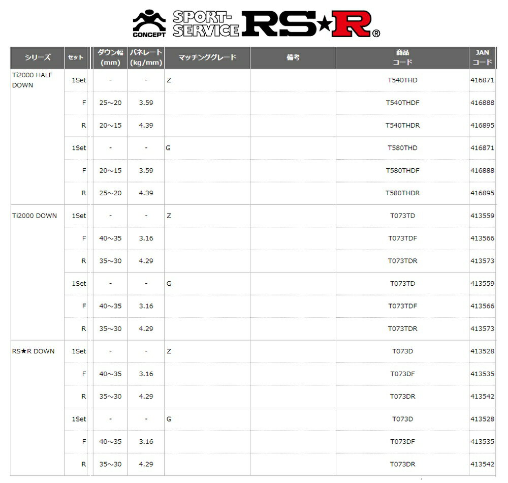This screenshot has height=483, width=508.
Task: Click grade Z in the Ti2000 DOWN row
Action: click(169, 216)
